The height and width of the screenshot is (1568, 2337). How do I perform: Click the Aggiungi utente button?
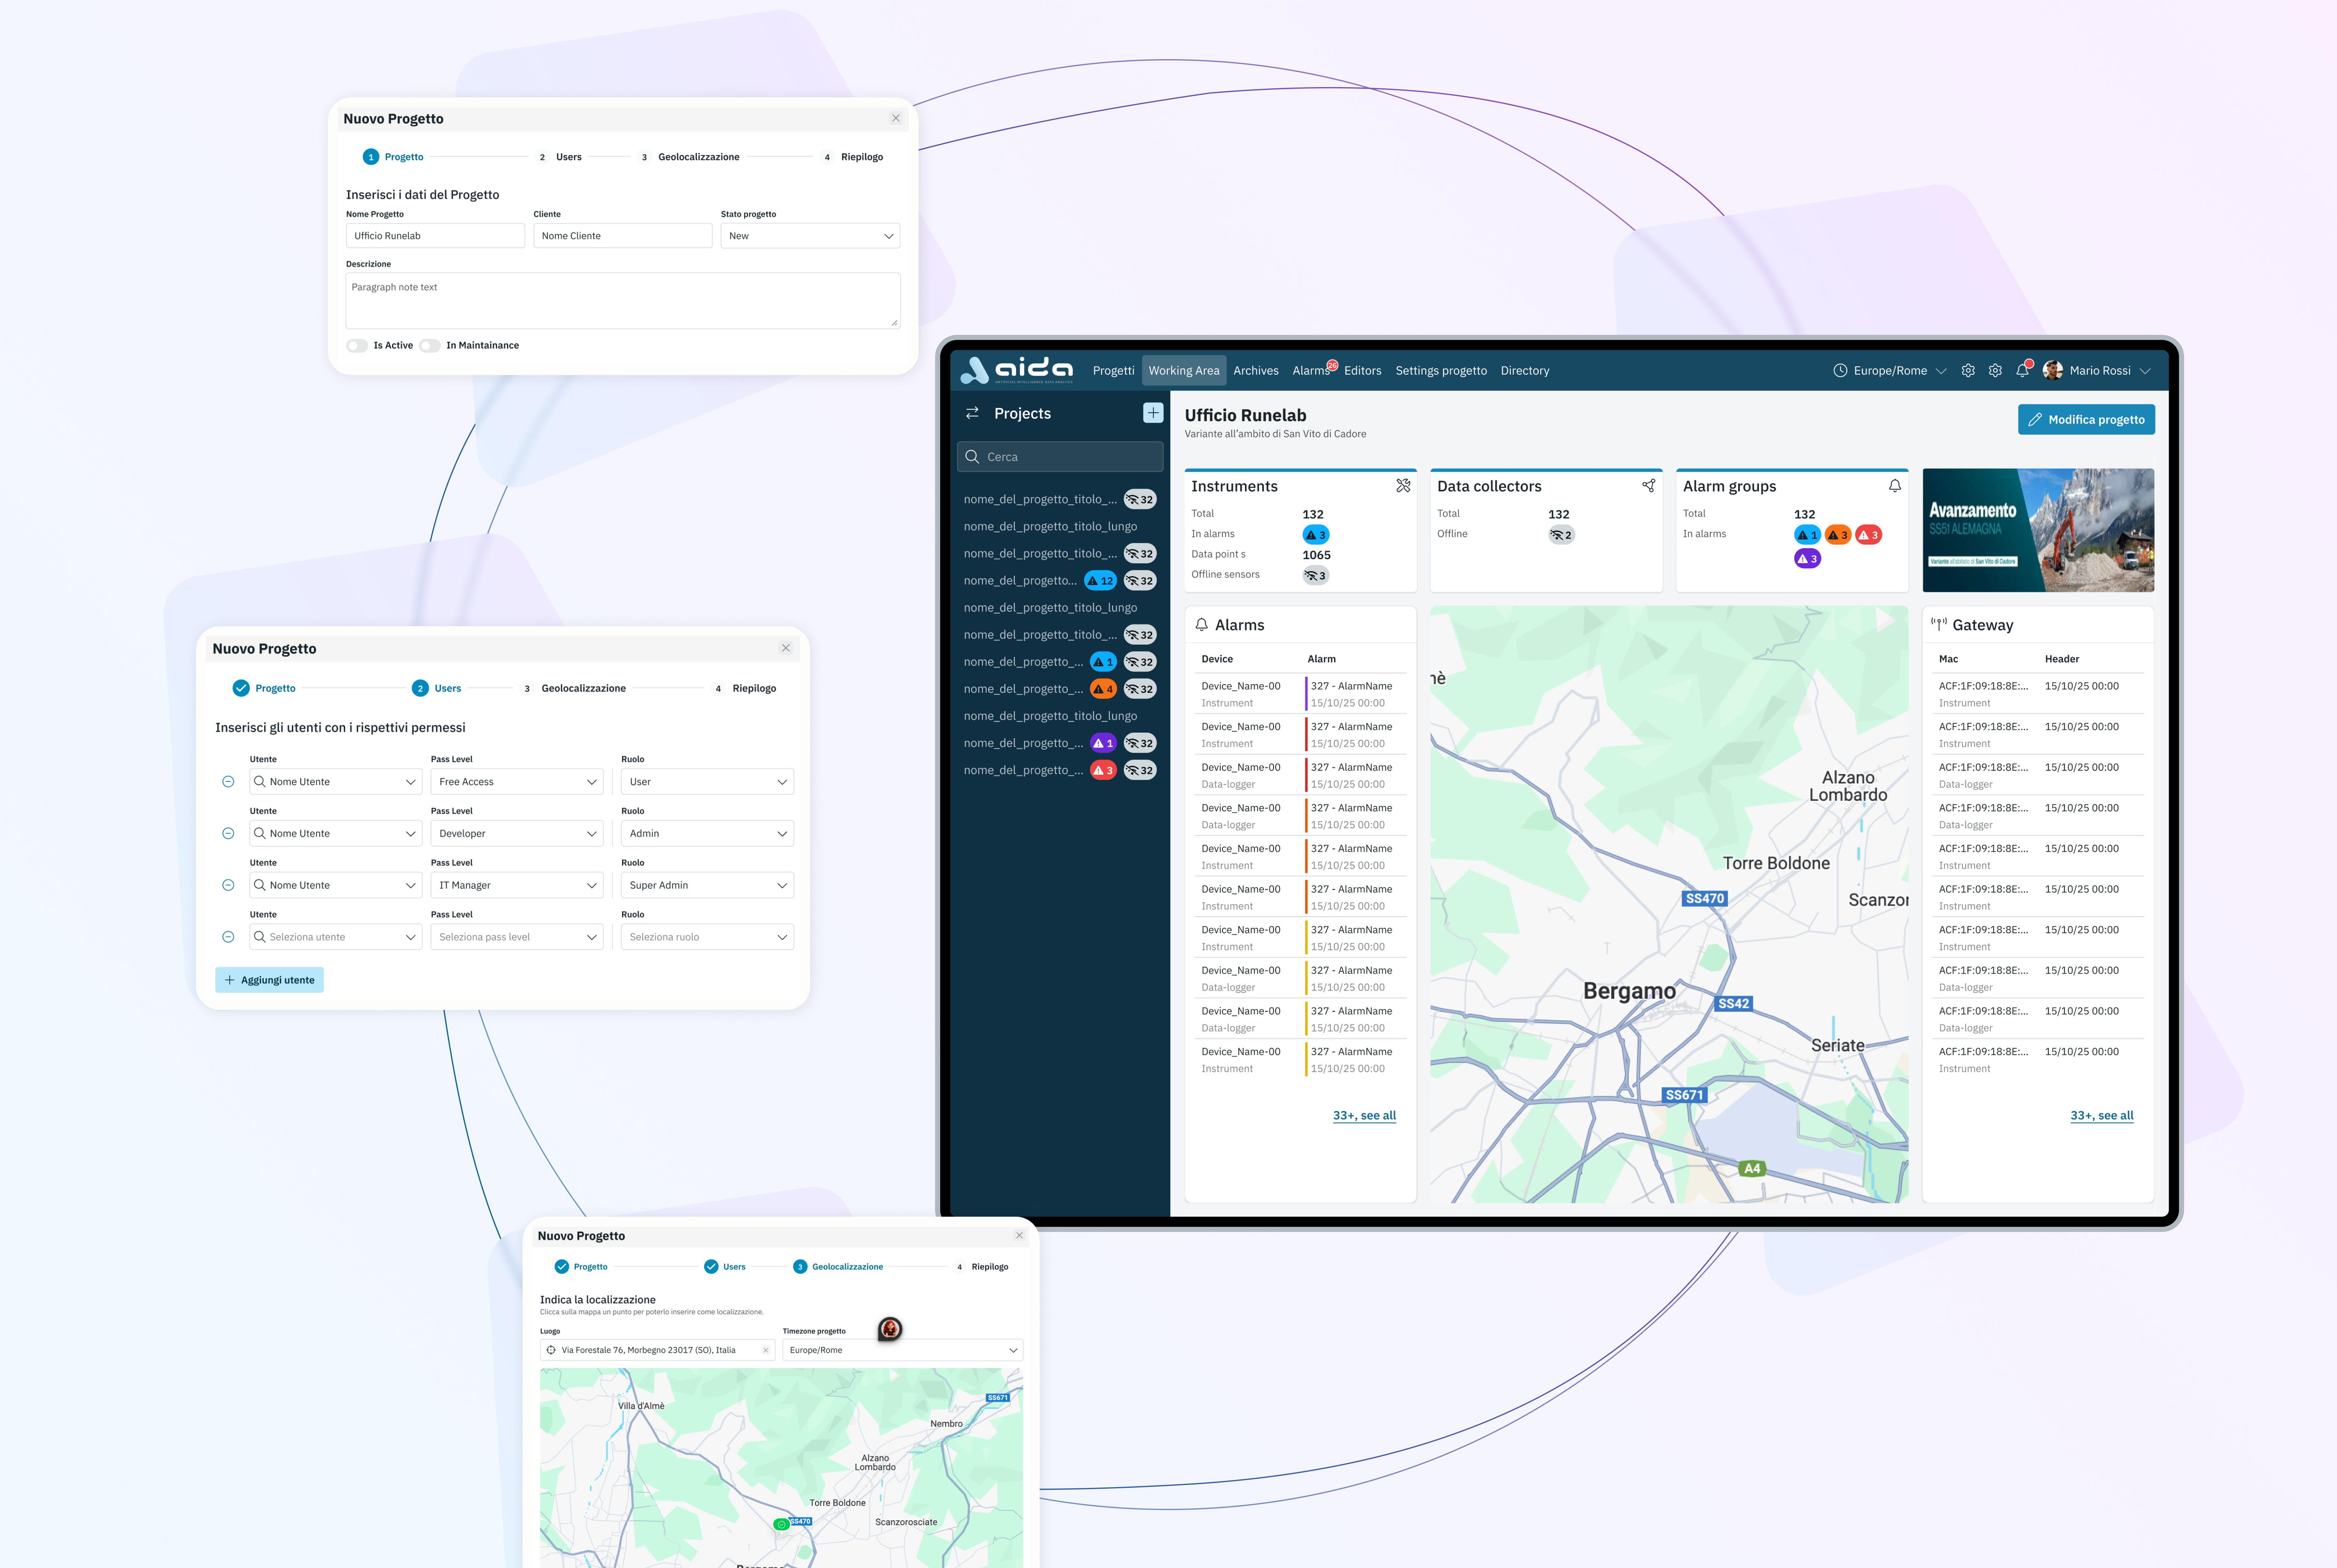pos(269,980)
